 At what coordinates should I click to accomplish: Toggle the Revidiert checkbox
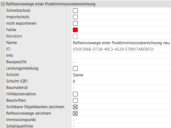[x=75, y=36]
